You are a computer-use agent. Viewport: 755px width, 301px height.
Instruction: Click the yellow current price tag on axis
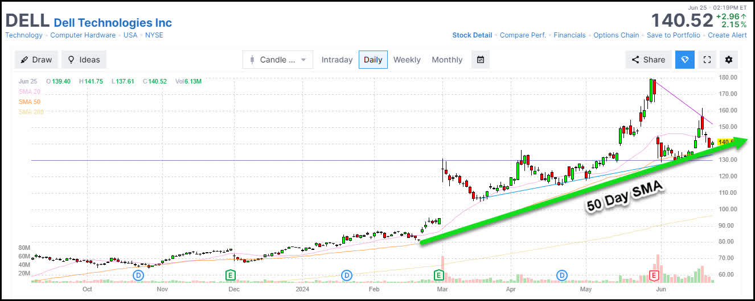(725, 142)
